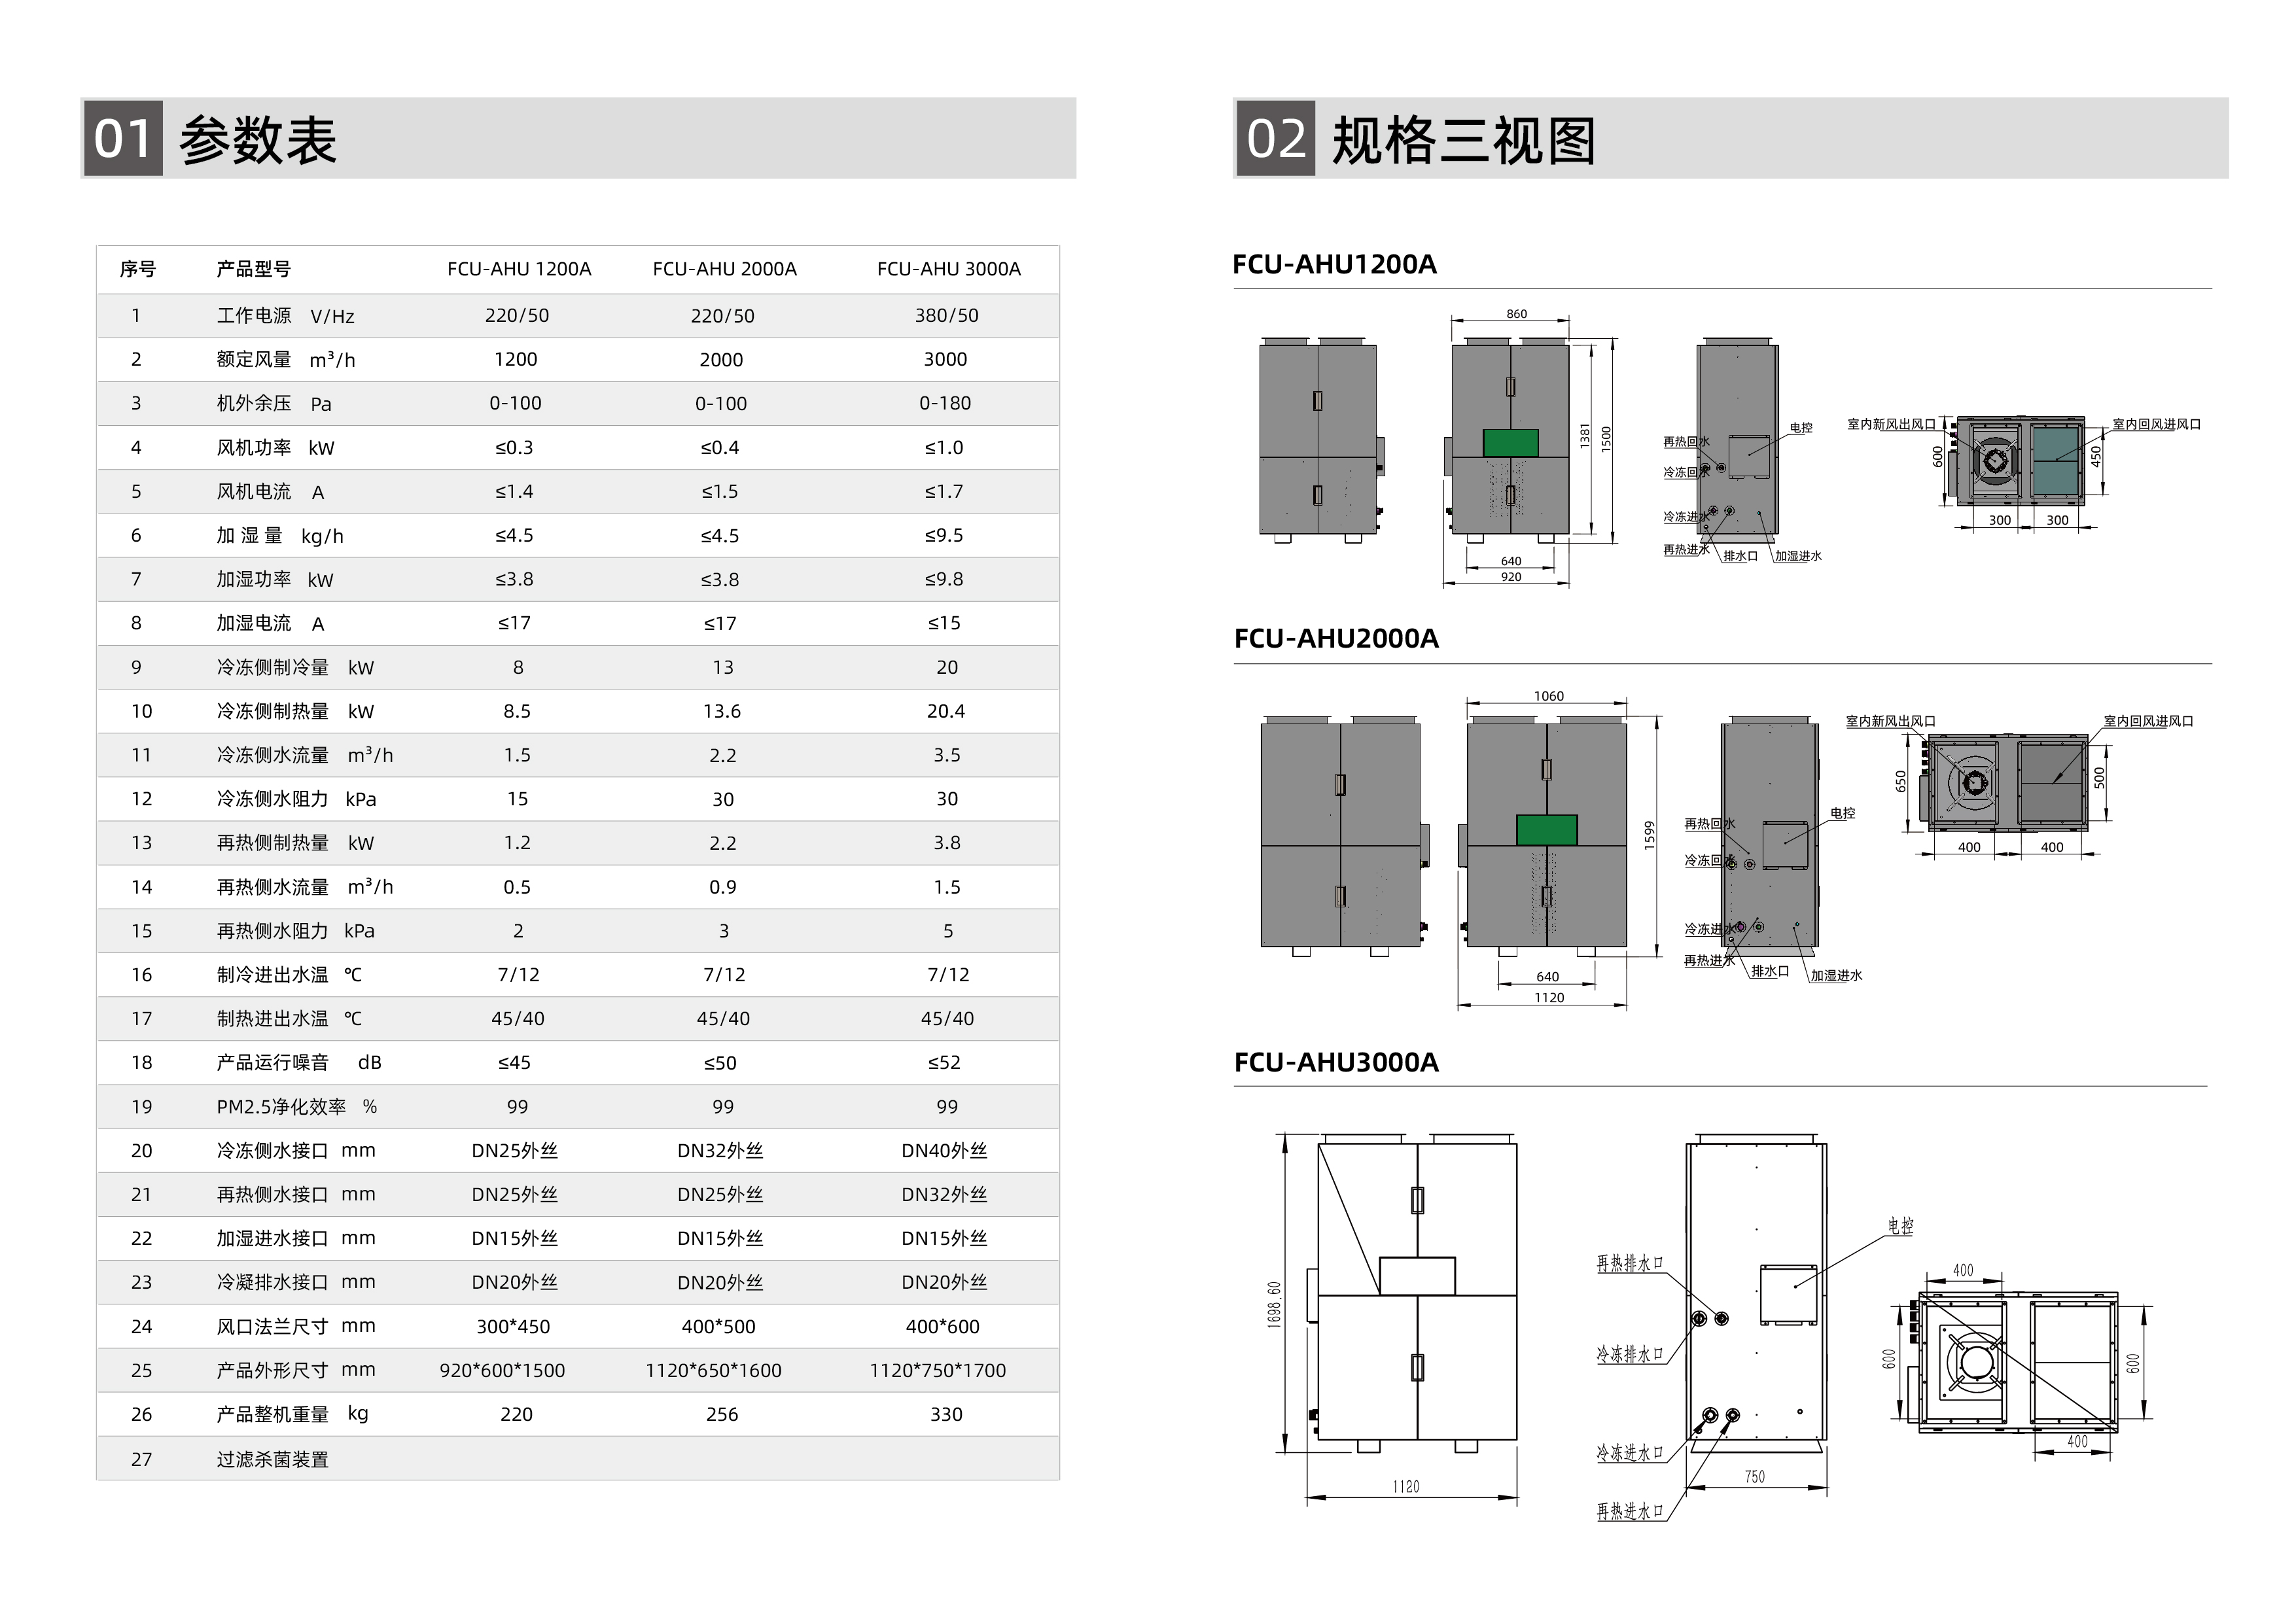The width and height of the screenshot is (2296, 1623).
Task: Select the 冷冻进水口 label in 3000A drawing
Action: point(1630,1453)
